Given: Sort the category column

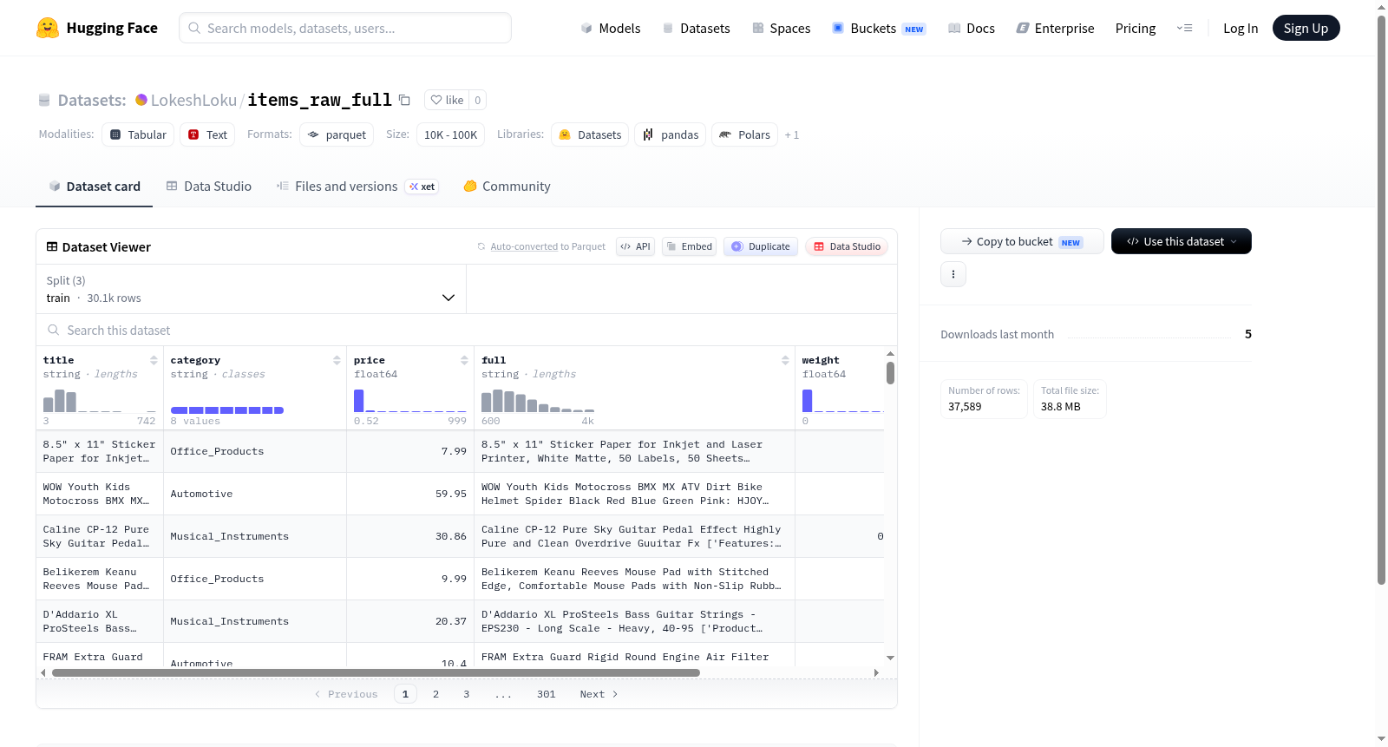Looking at the screenshot, I should [337, 360].
